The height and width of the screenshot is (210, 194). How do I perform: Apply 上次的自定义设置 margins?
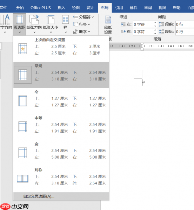[61, 49]
